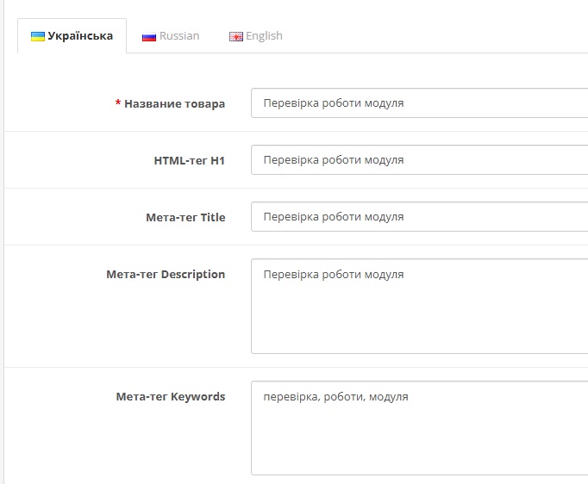Click the Ukrainian flag icon

pos(38,36)
